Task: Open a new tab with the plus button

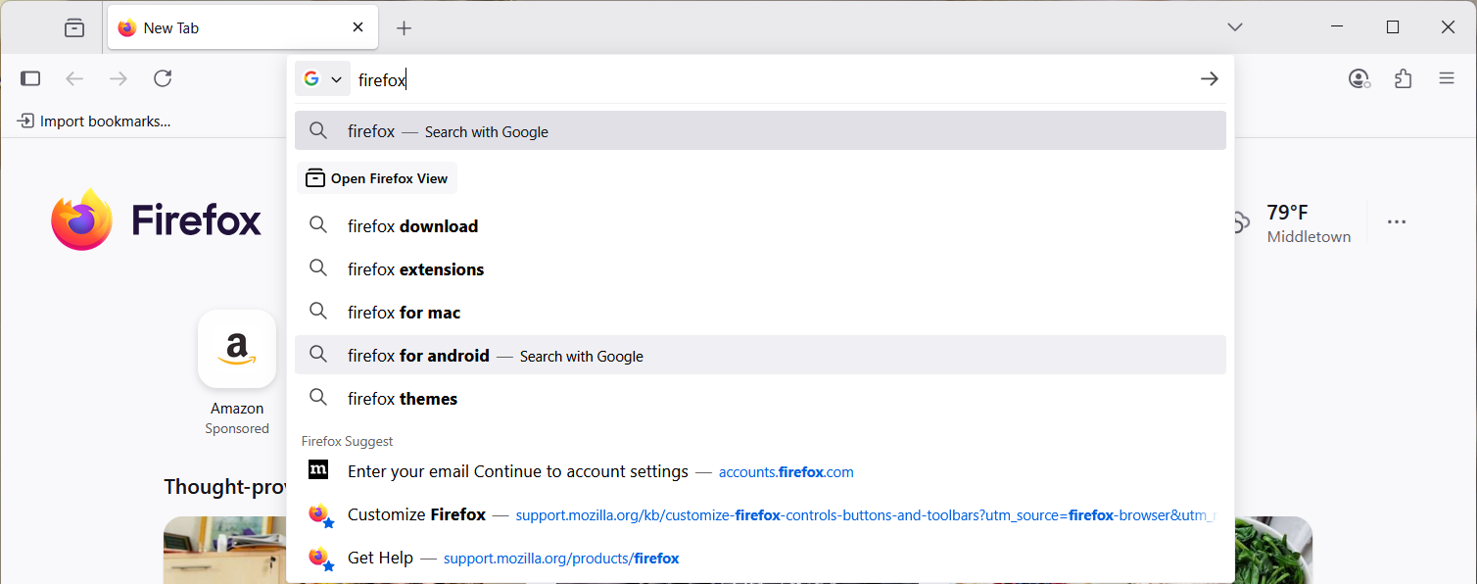Action: click(404, 26)
